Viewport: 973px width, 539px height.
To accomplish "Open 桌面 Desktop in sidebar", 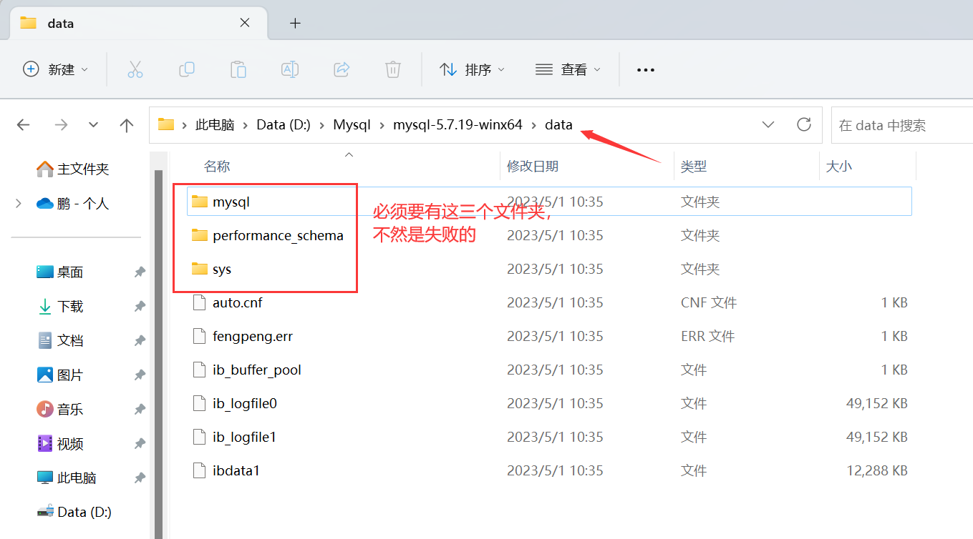I will click(60, 272).
